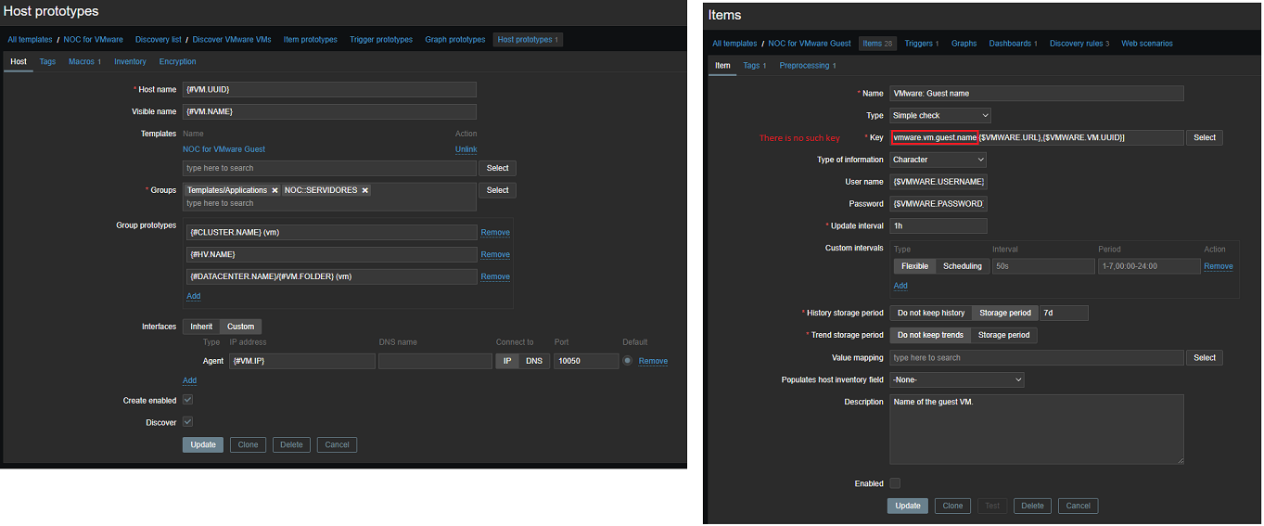Enable the item with Enabled checkbox
Viewport: 1264px width, 526px height.
[895, 483]
